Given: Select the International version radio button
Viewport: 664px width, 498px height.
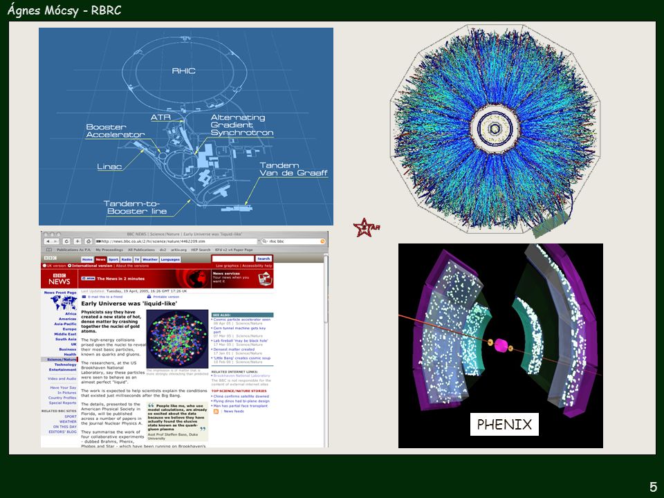Looking at the screenshot, I should pos(70,266).
